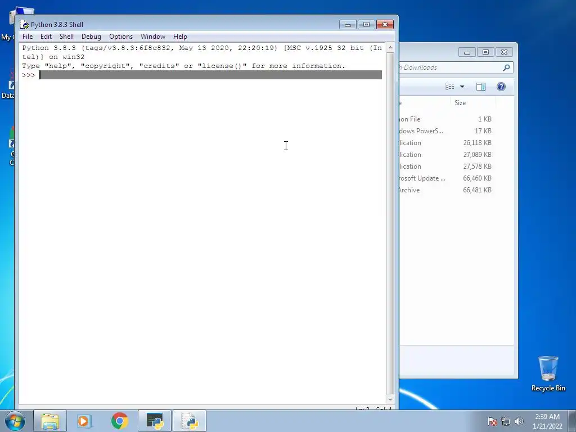Open Windows Explorer from the taskbar
Image resolution: width=576 pixels, height=432 pixels.
[x=50, y=421]
